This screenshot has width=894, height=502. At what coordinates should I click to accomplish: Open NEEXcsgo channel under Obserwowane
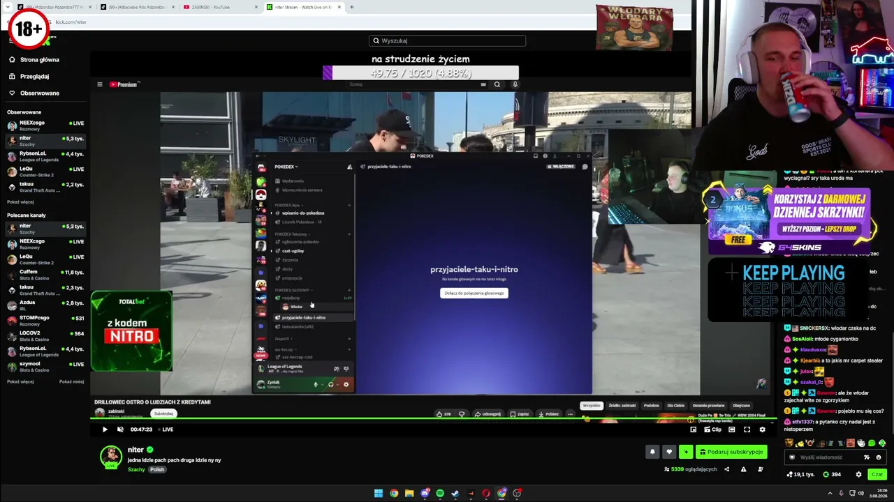pos(45,125)
